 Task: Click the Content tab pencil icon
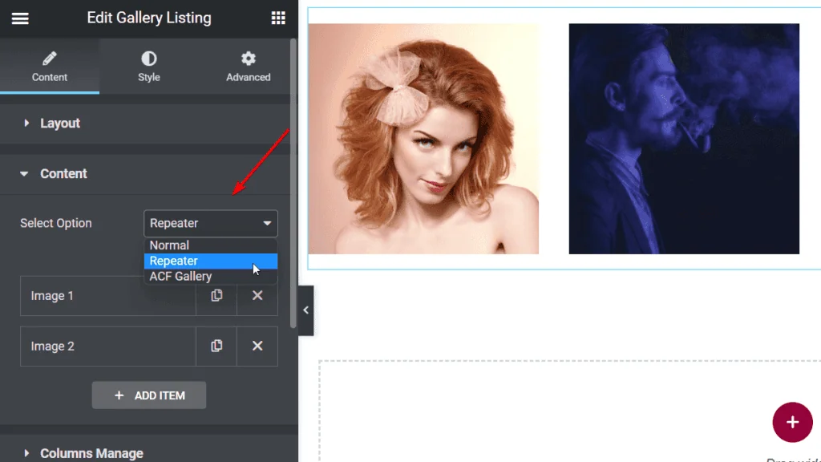point(49,66)
